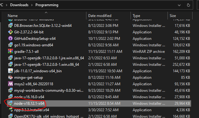Select file DB.Browser.for.SQLite-3.12.2-win64
Viewport: 199px width, 118px height.
pos(43,26)
